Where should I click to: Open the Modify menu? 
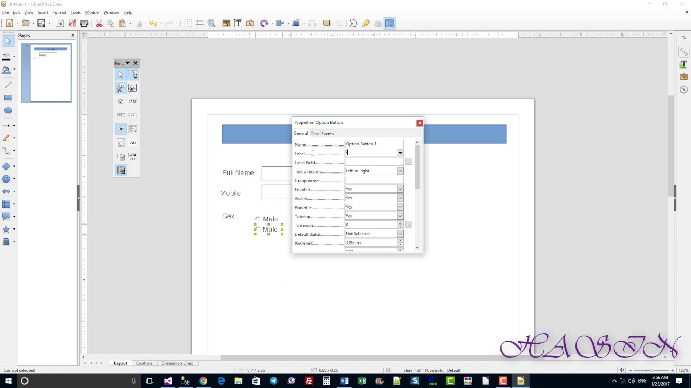92,12
